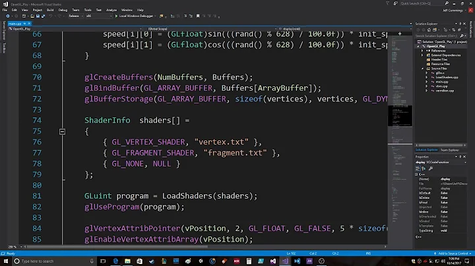Open Microsoft Edge from the taskbar
Image resolution: width=475 pixels, height=266 pixels.
(x=115, y=261)
